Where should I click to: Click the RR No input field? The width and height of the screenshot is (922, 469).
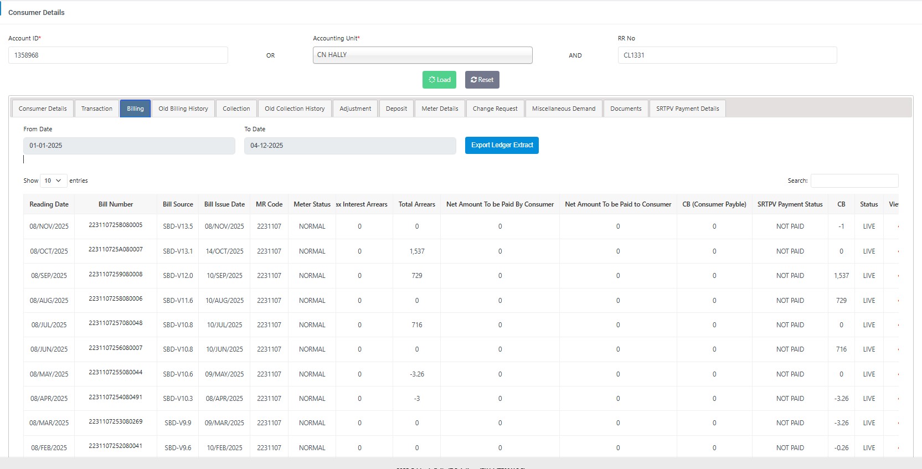tap(727, 55)
